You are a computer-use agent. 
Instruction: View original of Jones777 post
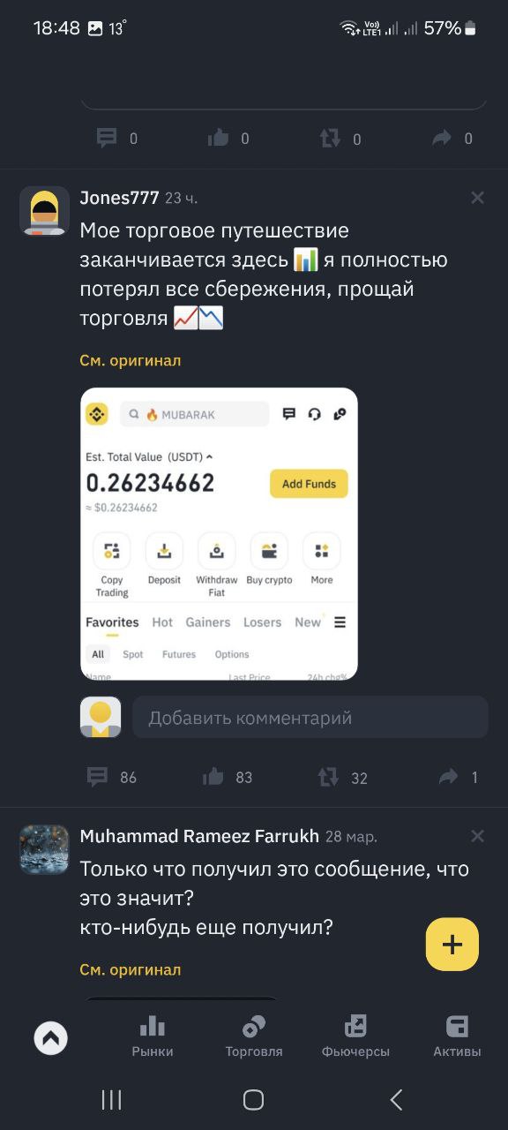[131, 360]
